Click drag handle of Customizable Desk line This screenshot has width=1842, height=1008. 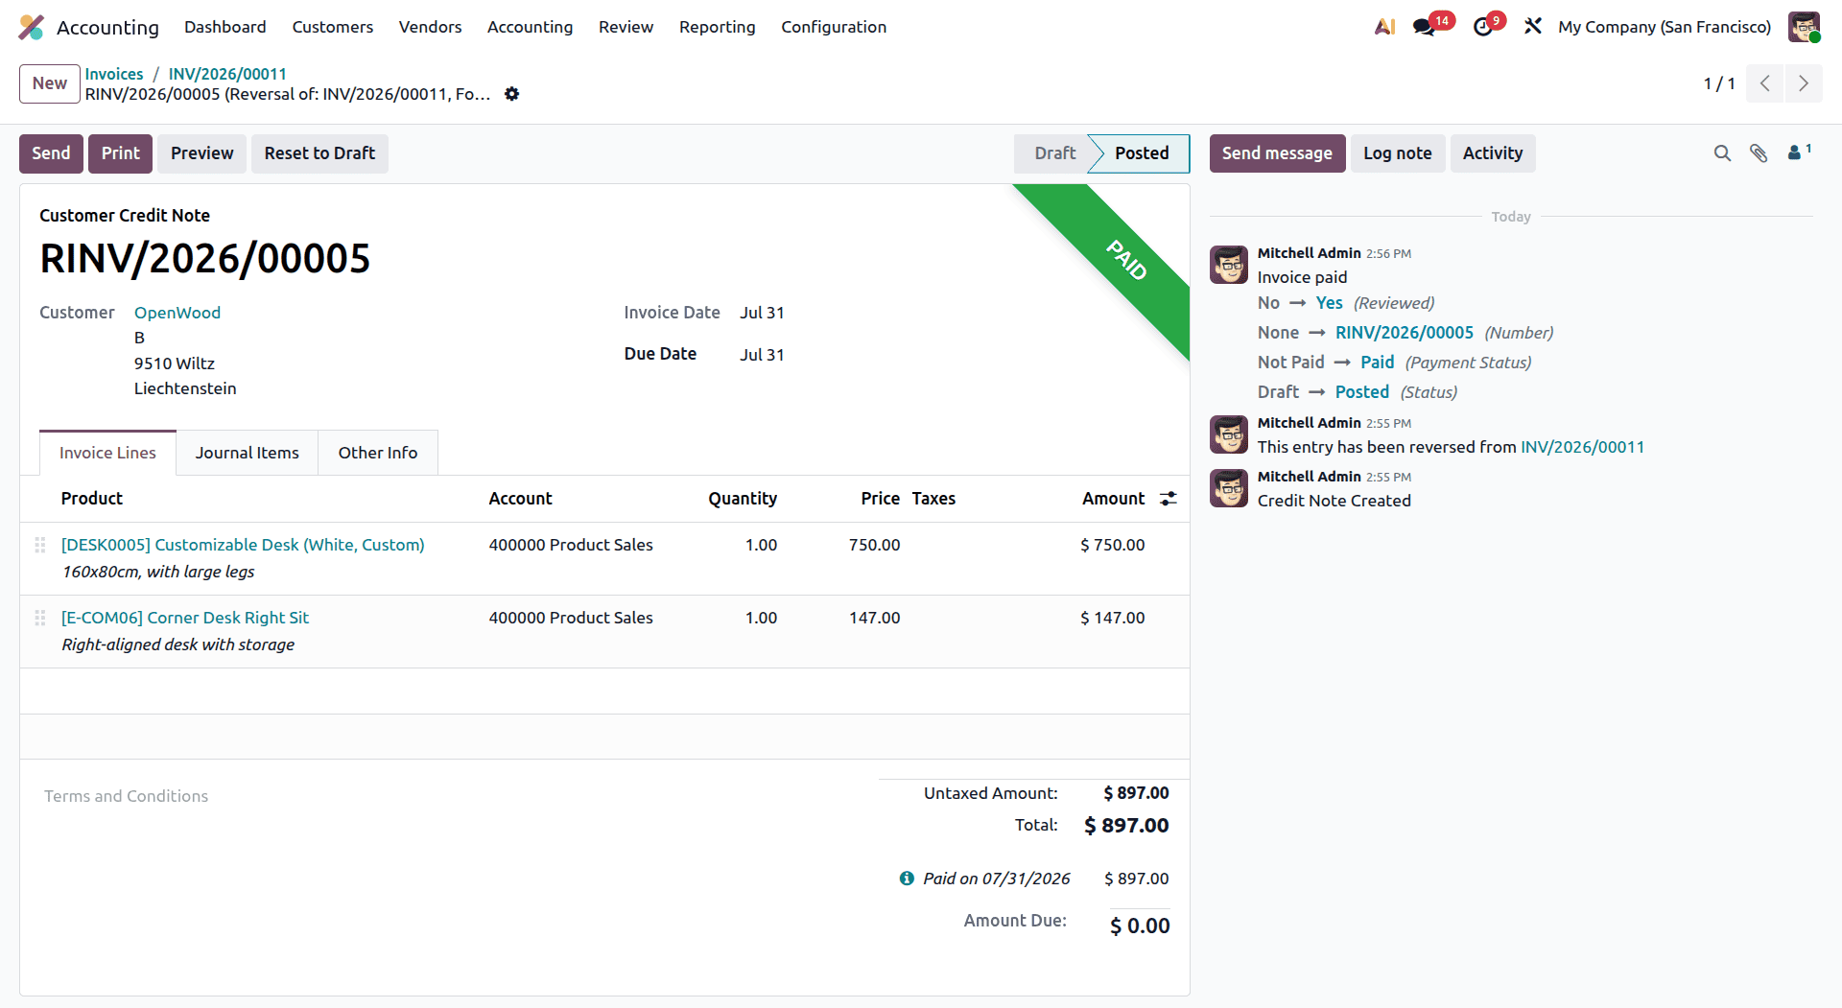coord(40,545)
